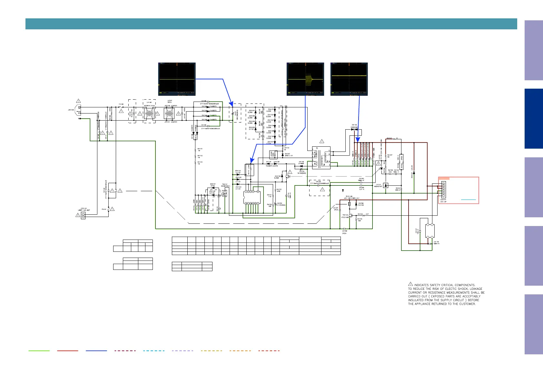Click the solid green legend line
Image resolution: width=543 pixels, height=384 pixels.
[x=39, y=350]
